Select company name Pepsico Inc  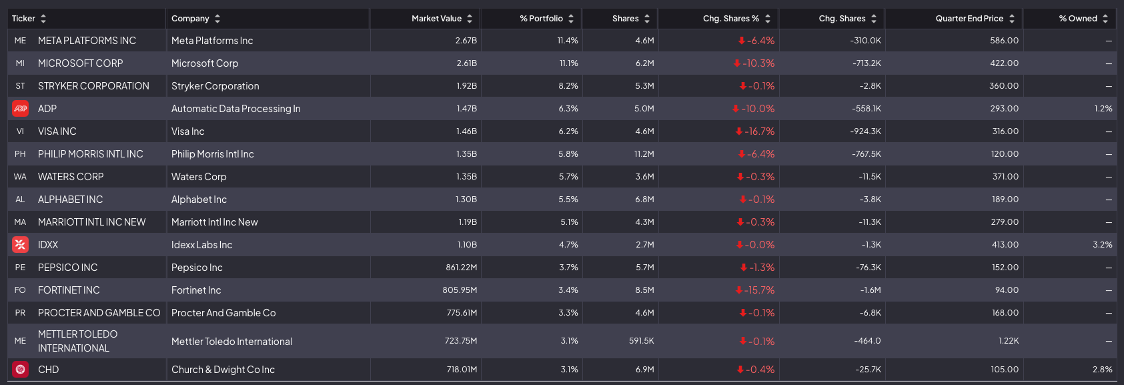(197, 268)
